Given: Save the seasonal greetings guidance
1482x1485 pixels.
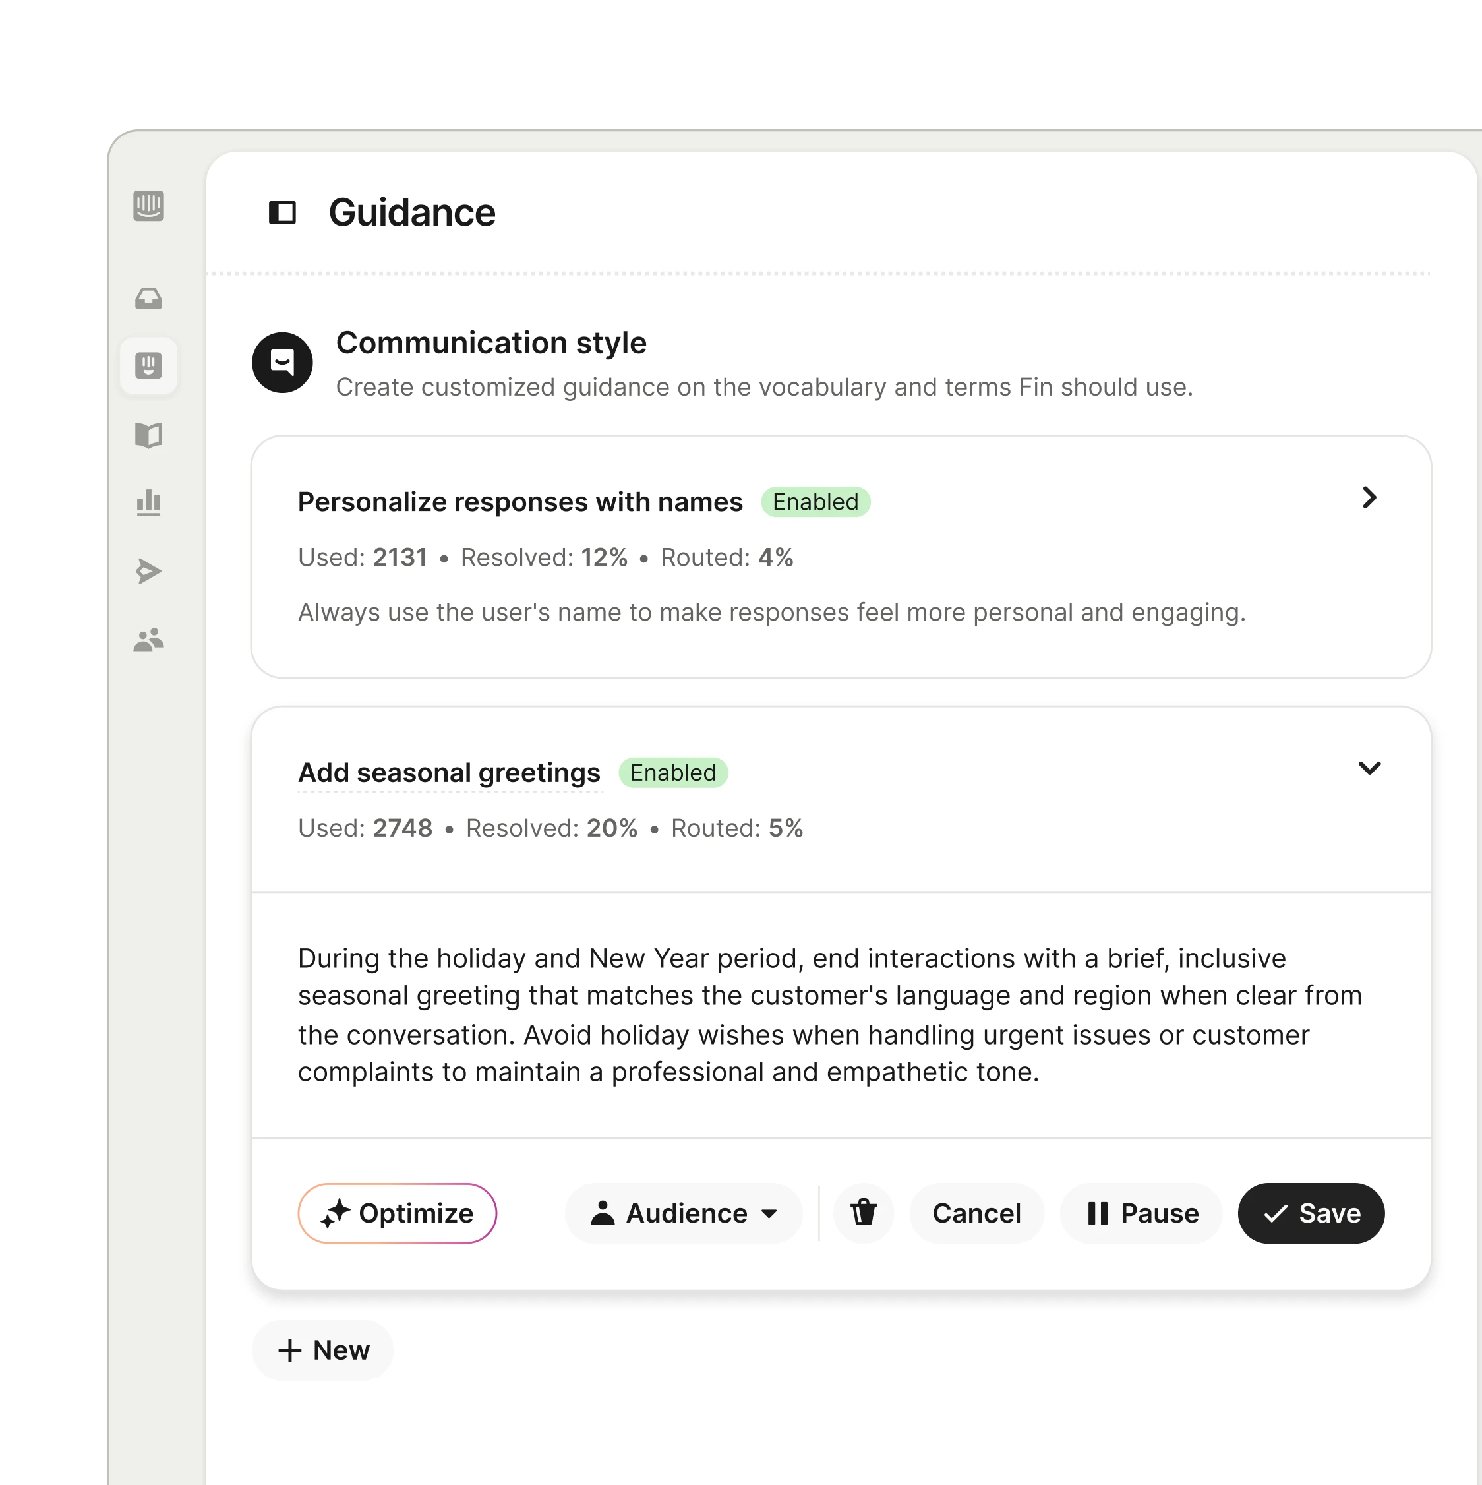Looking at the screenshot, I should pos(1310,1213).
